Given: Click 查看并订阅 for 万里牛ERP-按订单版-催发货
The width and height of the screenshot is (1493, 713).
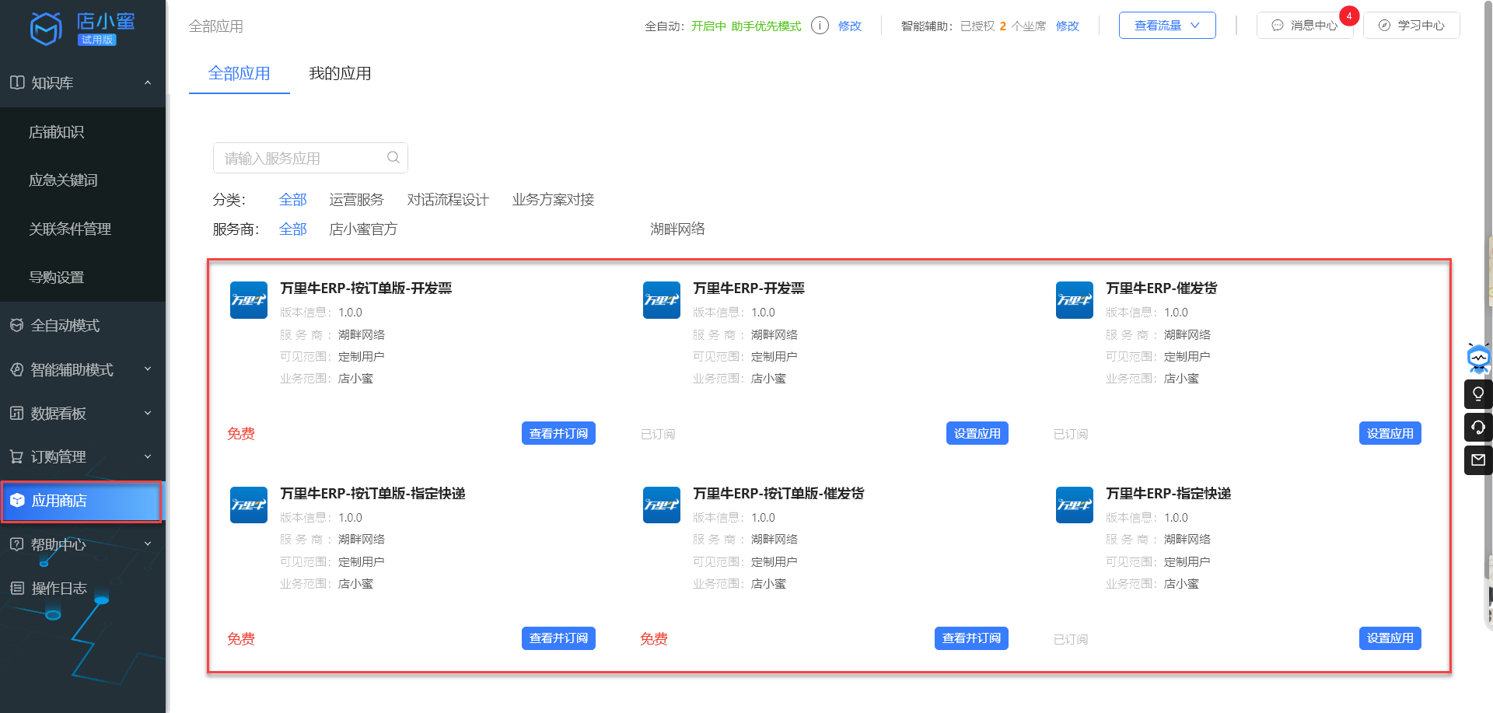Looking at the screenshot, I should [x=971, y=638].
